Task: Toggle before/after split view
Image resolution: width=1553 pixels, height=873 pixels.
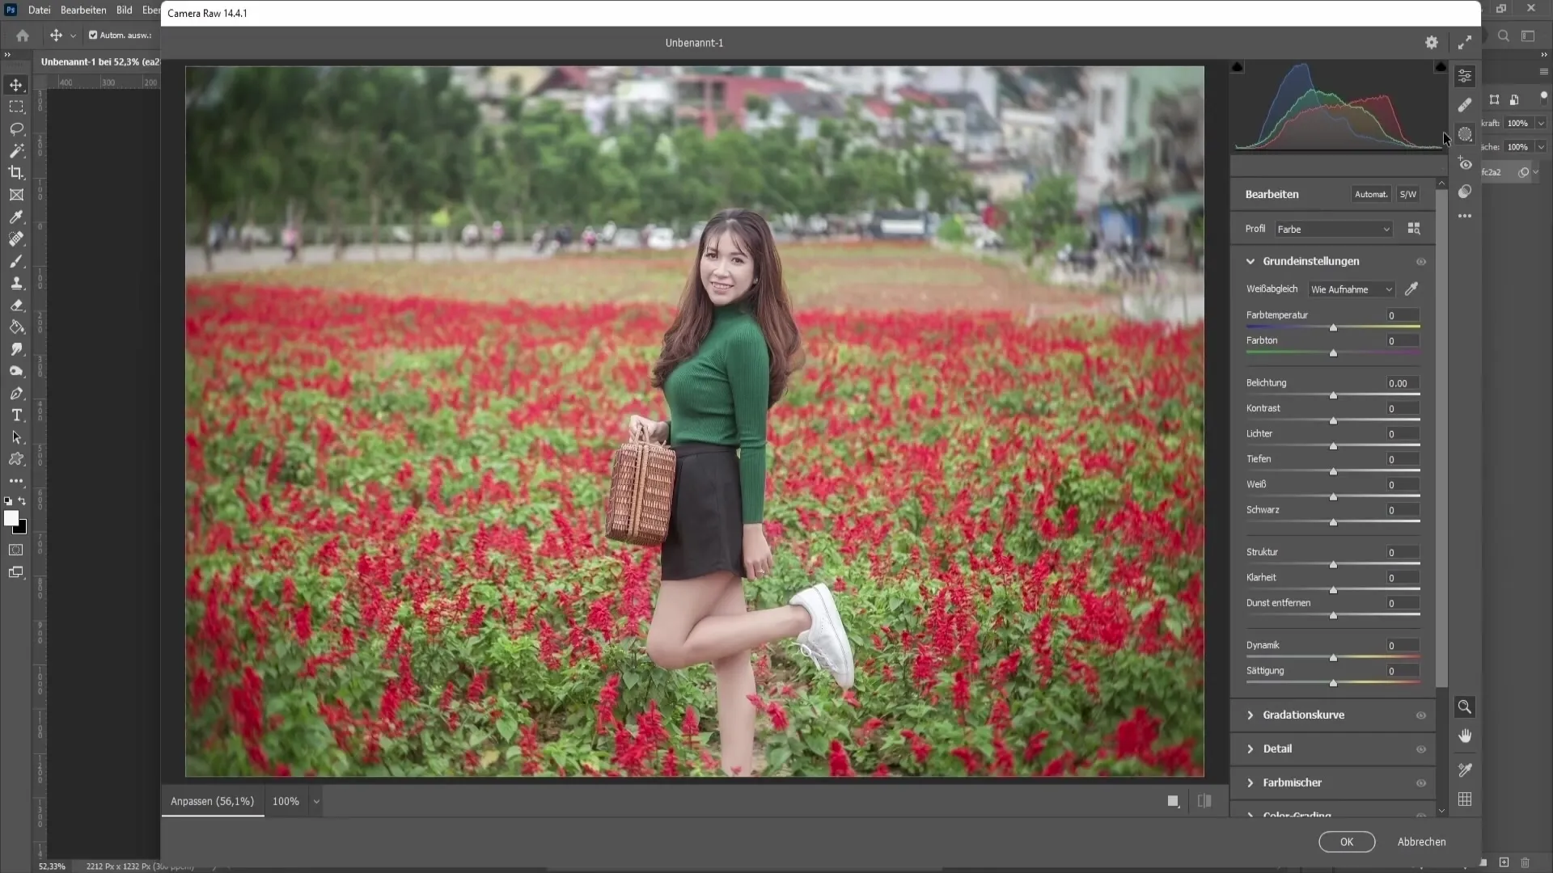Action: tap(1204, 801)
